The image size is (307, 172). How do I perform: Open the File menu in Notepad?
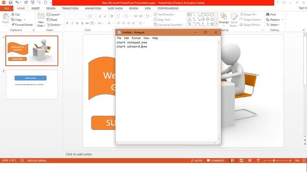[119, 38]
